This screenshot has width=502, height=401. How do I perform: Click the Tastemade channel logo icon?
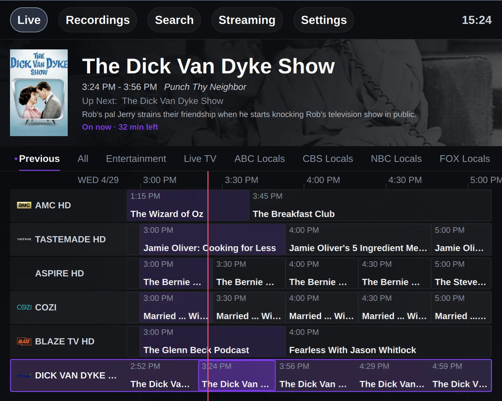click(24, 239)
